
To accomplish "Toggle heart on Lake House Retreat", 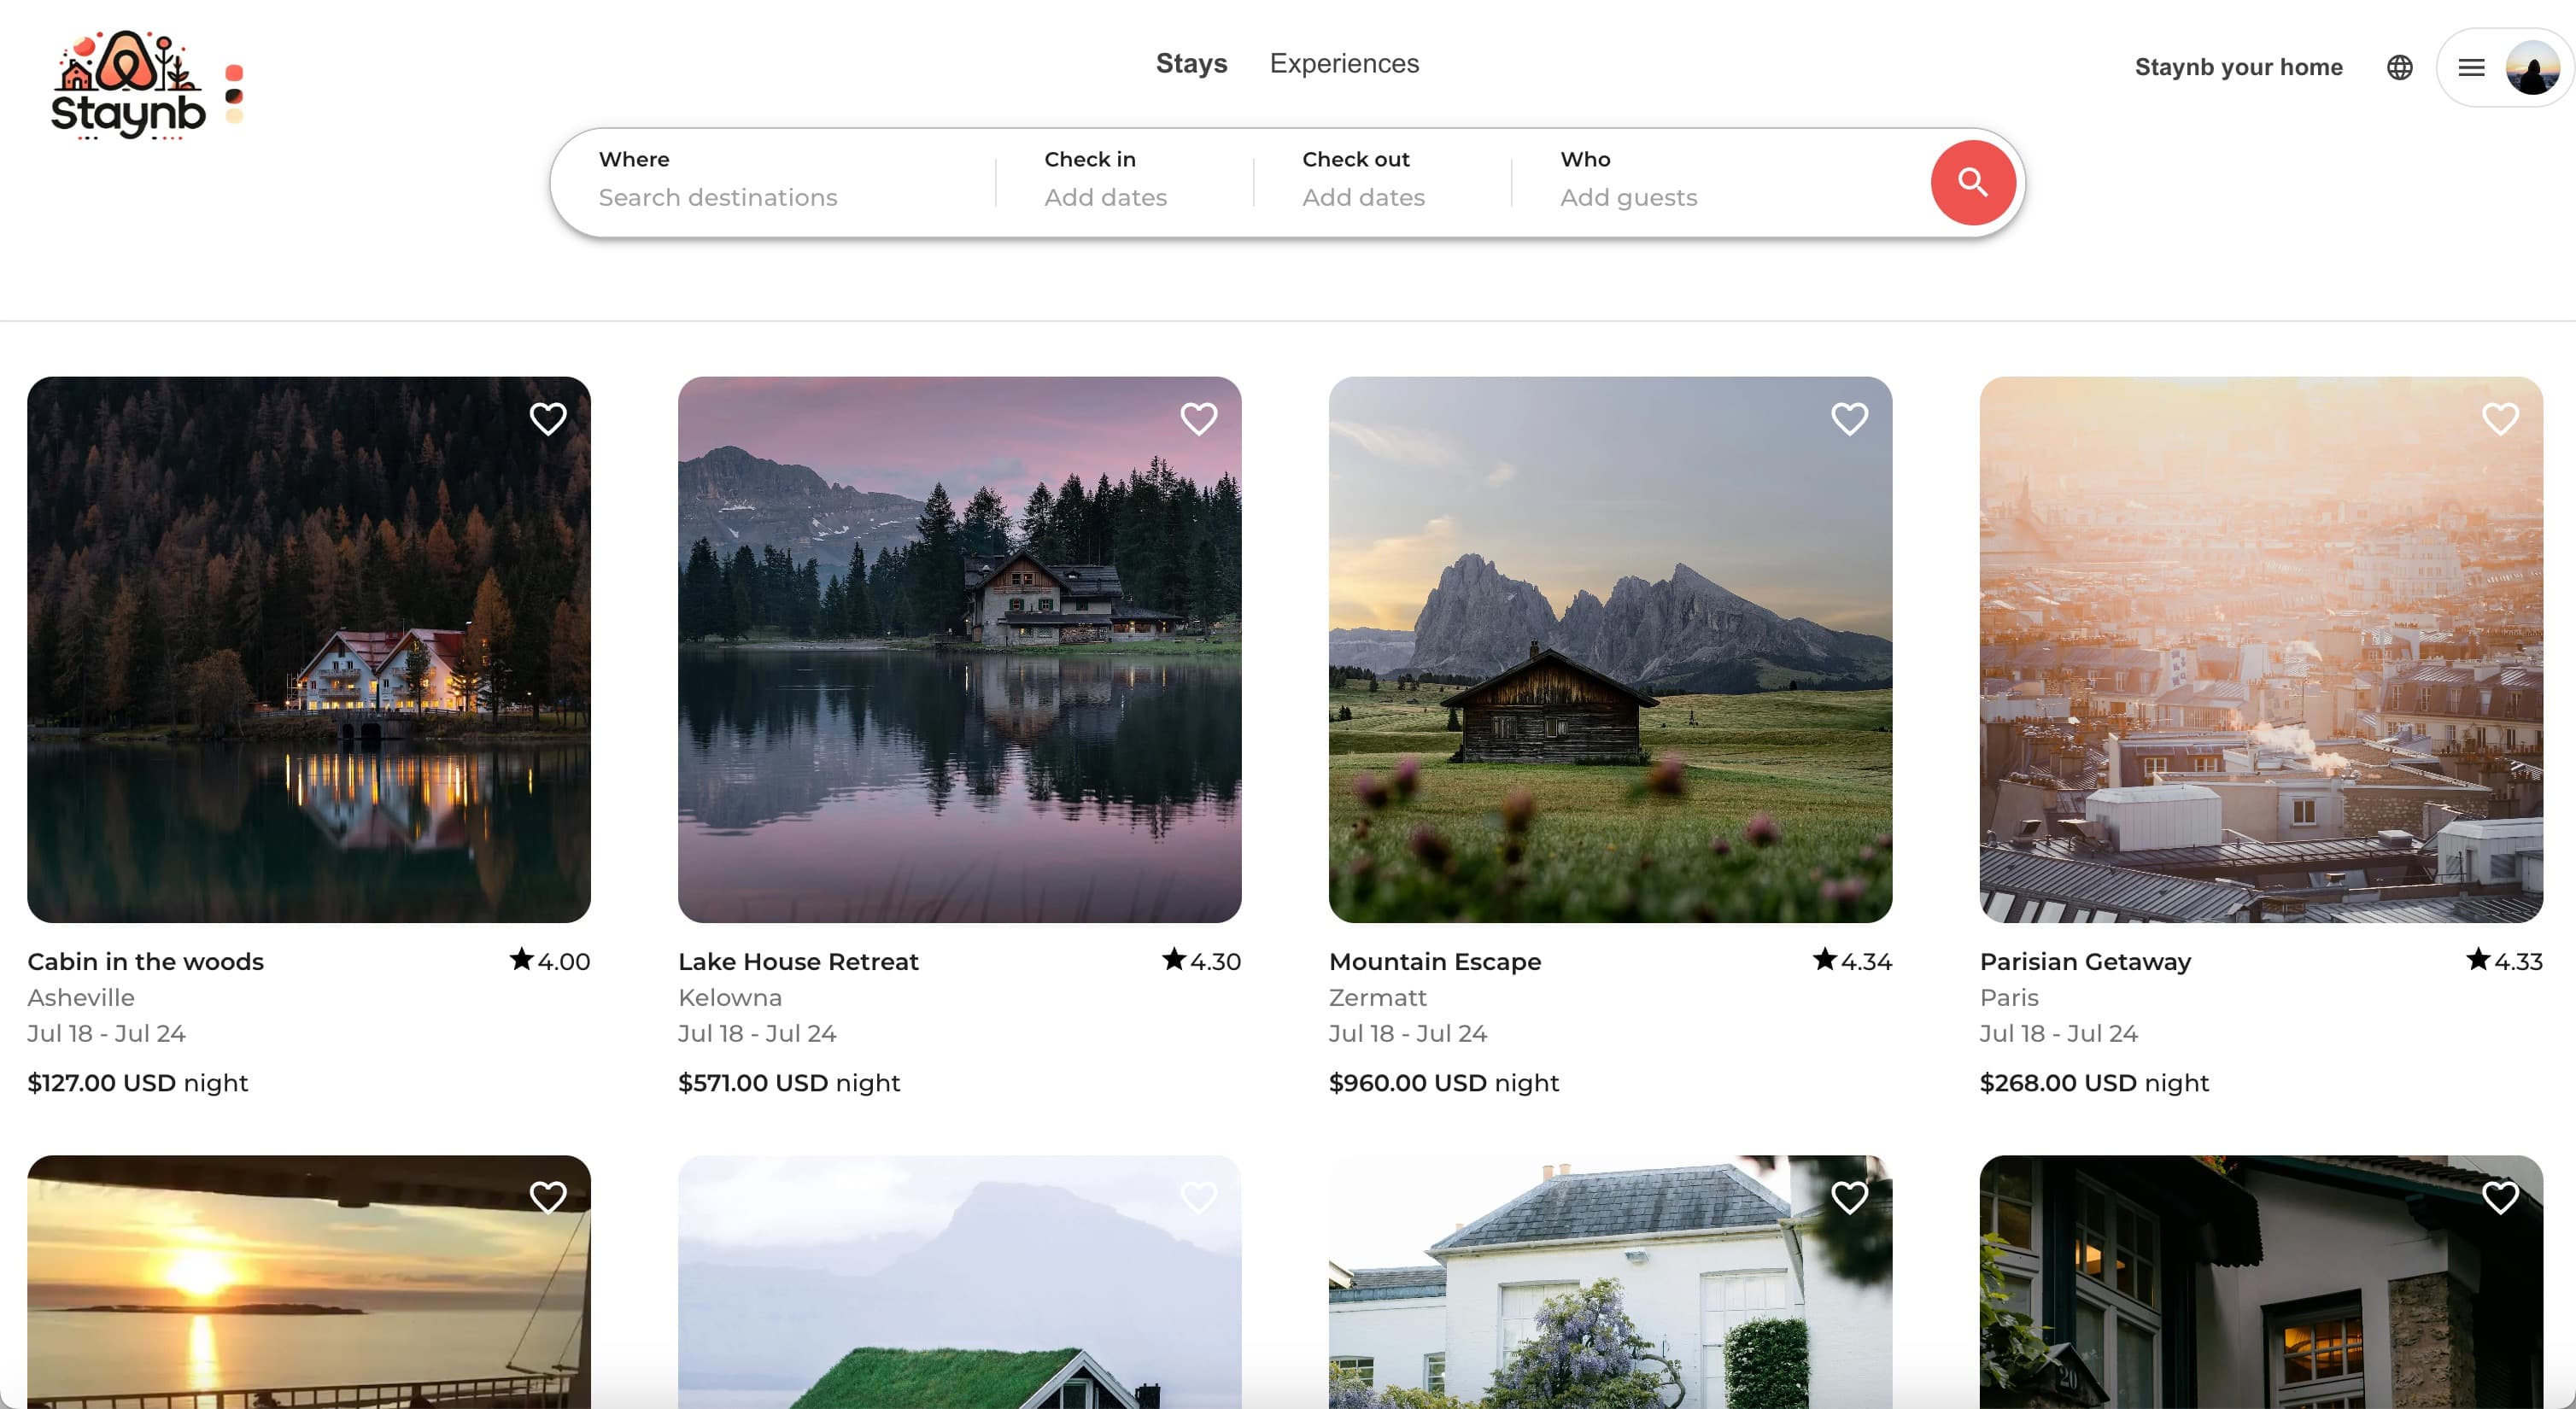I will coord(1198,418).
